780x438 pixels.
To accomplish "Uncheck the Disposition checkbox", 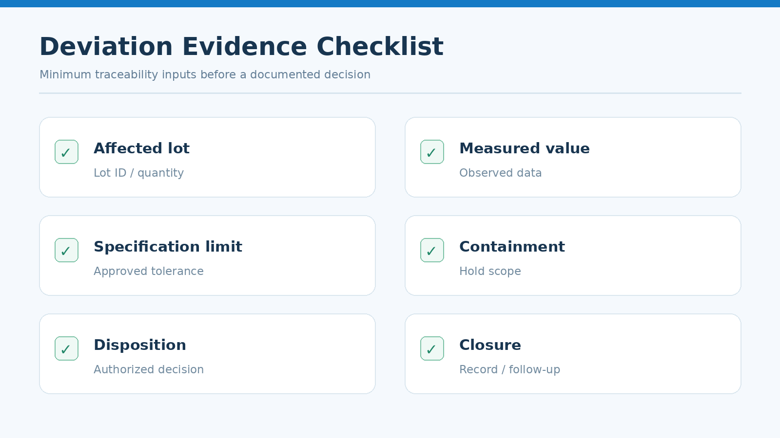I will tap(66, 348).
